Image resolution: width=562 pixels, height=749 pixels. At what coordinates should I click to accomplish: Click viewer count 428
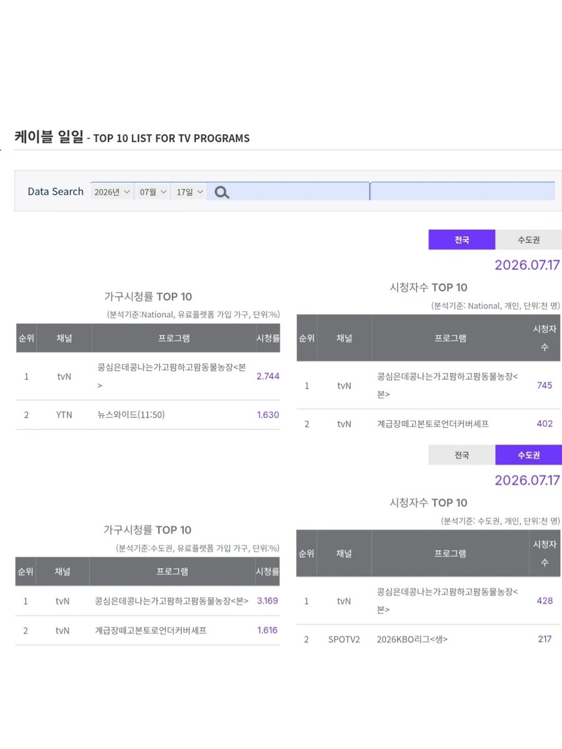tap(545, 601)
